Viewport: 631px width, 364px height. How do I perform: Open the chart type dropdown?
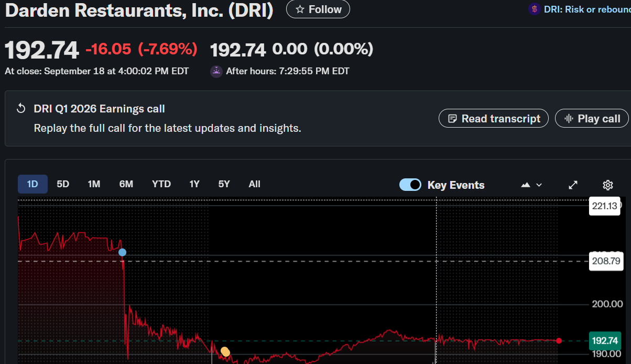point(531,185)
